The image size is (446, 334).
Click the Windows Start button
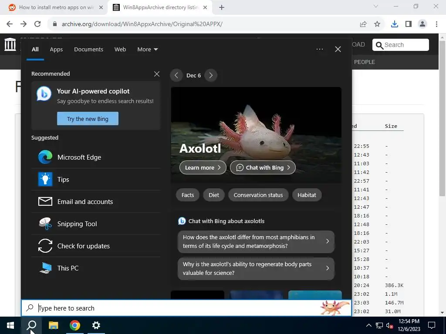[10, 325]
